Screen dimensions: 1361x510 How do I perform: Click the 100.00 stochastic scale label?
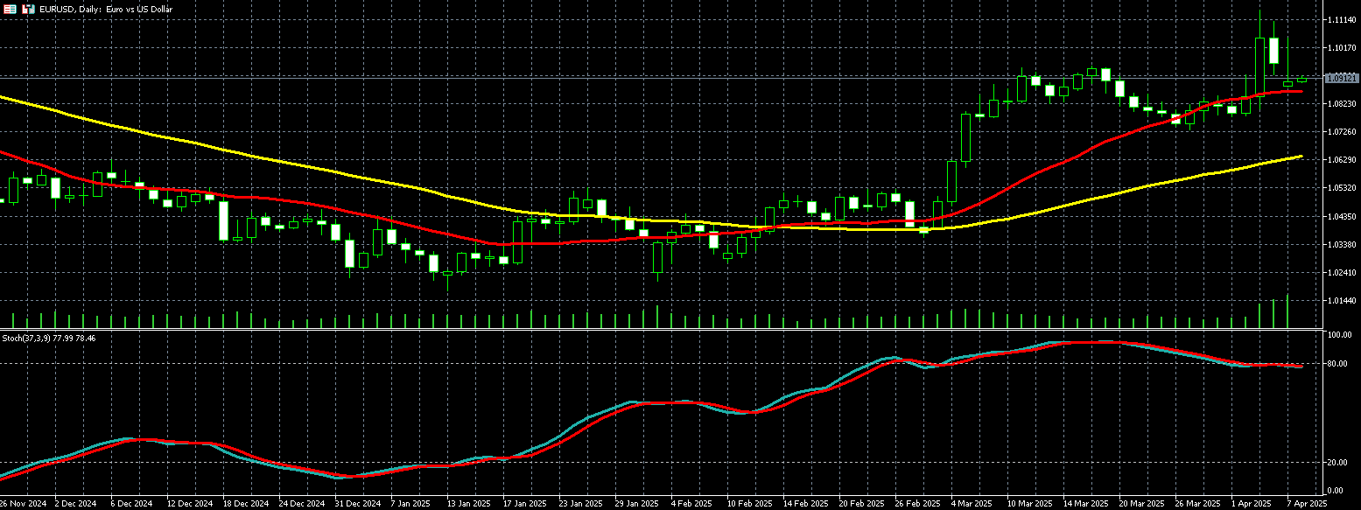point(1338,335)
